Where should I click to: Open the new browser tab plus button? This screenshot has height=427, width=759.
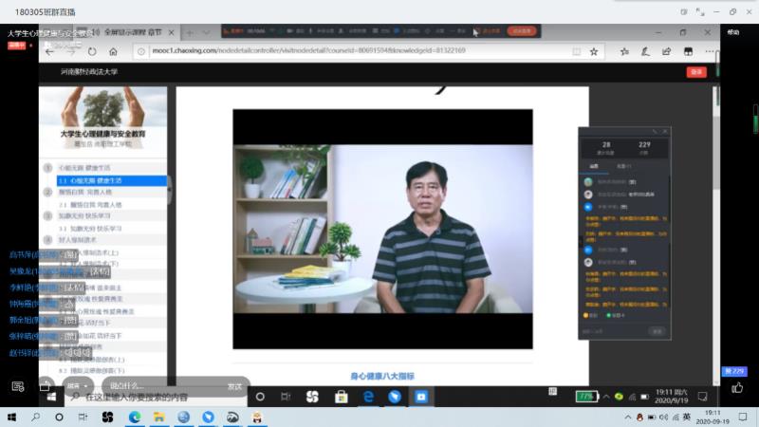point(190,31)
